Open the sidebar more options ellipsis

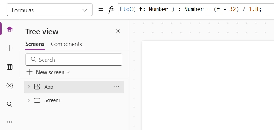point(9,122)
